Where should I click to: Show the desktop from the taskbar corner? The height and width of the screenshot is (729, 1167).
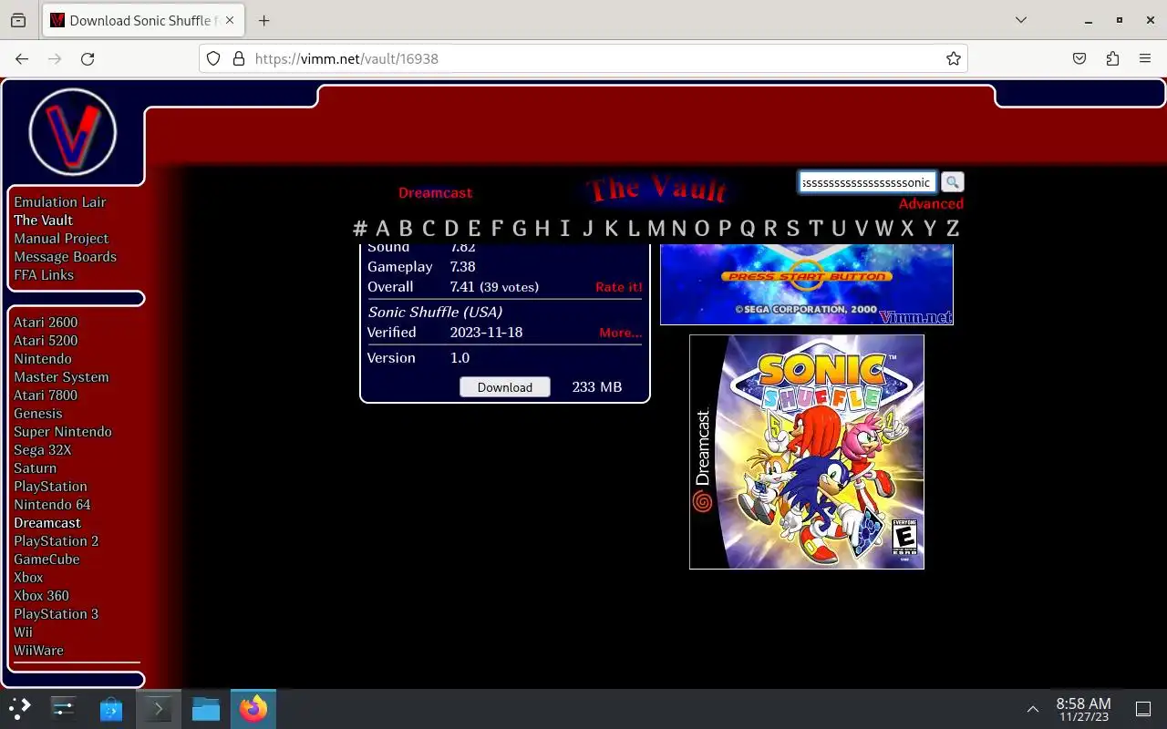click(1143, 709)
